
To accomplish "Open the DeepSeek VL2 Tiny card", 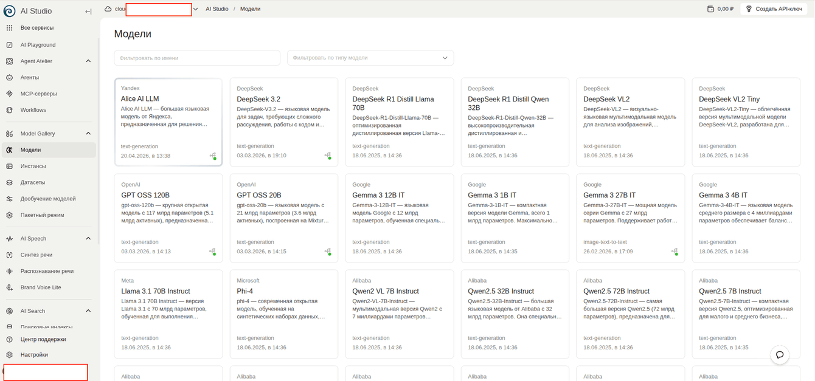I will [746, 122].
